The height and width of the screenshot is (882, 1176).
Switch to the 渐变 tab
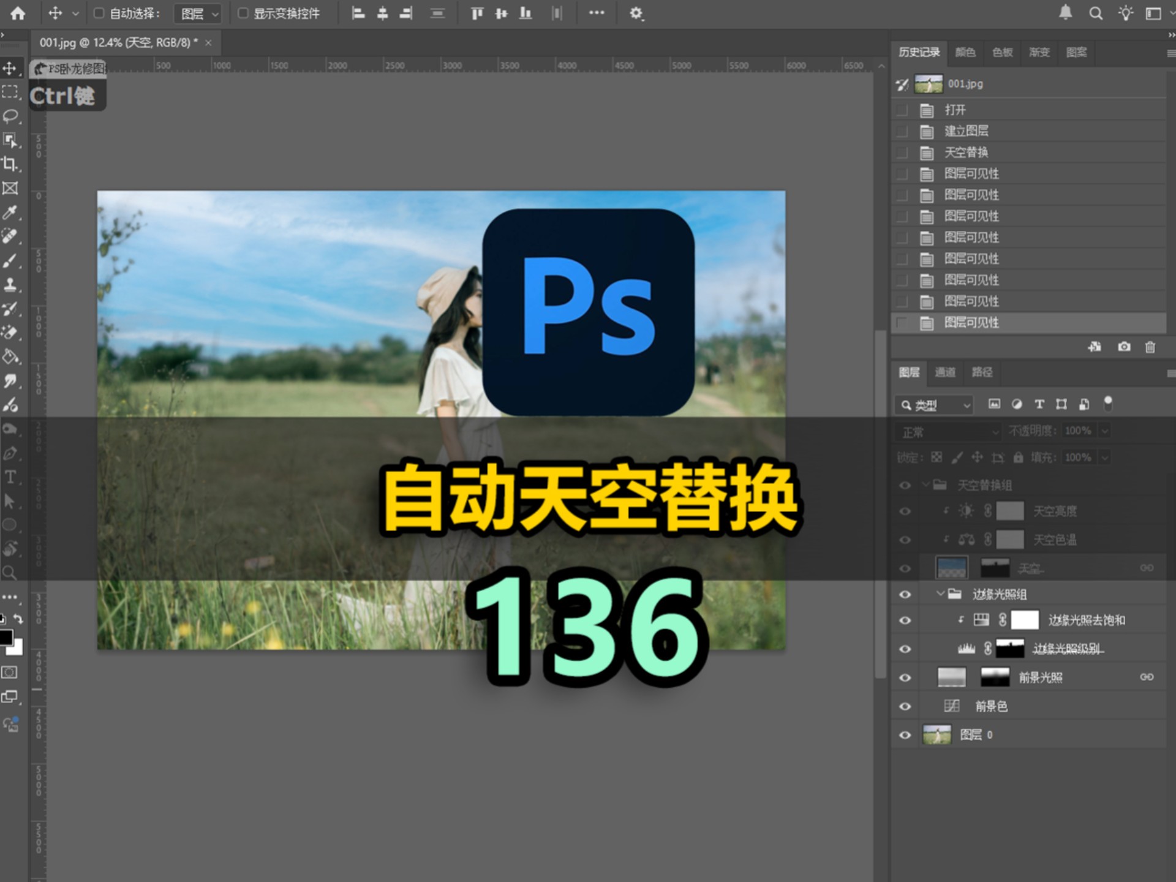pos(1039,52)
